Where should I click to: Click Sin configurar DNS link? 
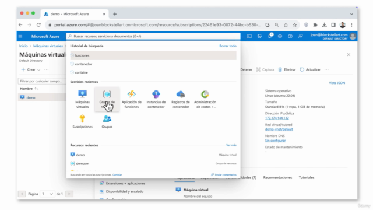tap(275, 141)
